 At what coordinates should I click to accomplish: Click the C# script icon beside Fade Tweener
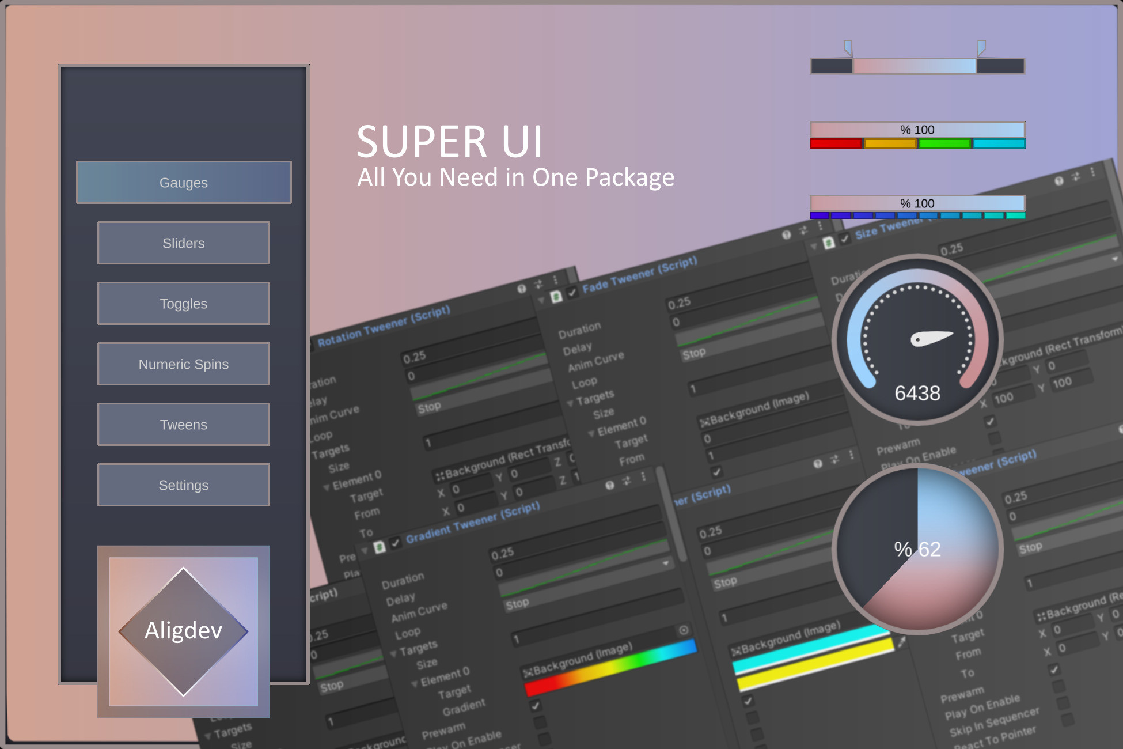pos(556,296)
